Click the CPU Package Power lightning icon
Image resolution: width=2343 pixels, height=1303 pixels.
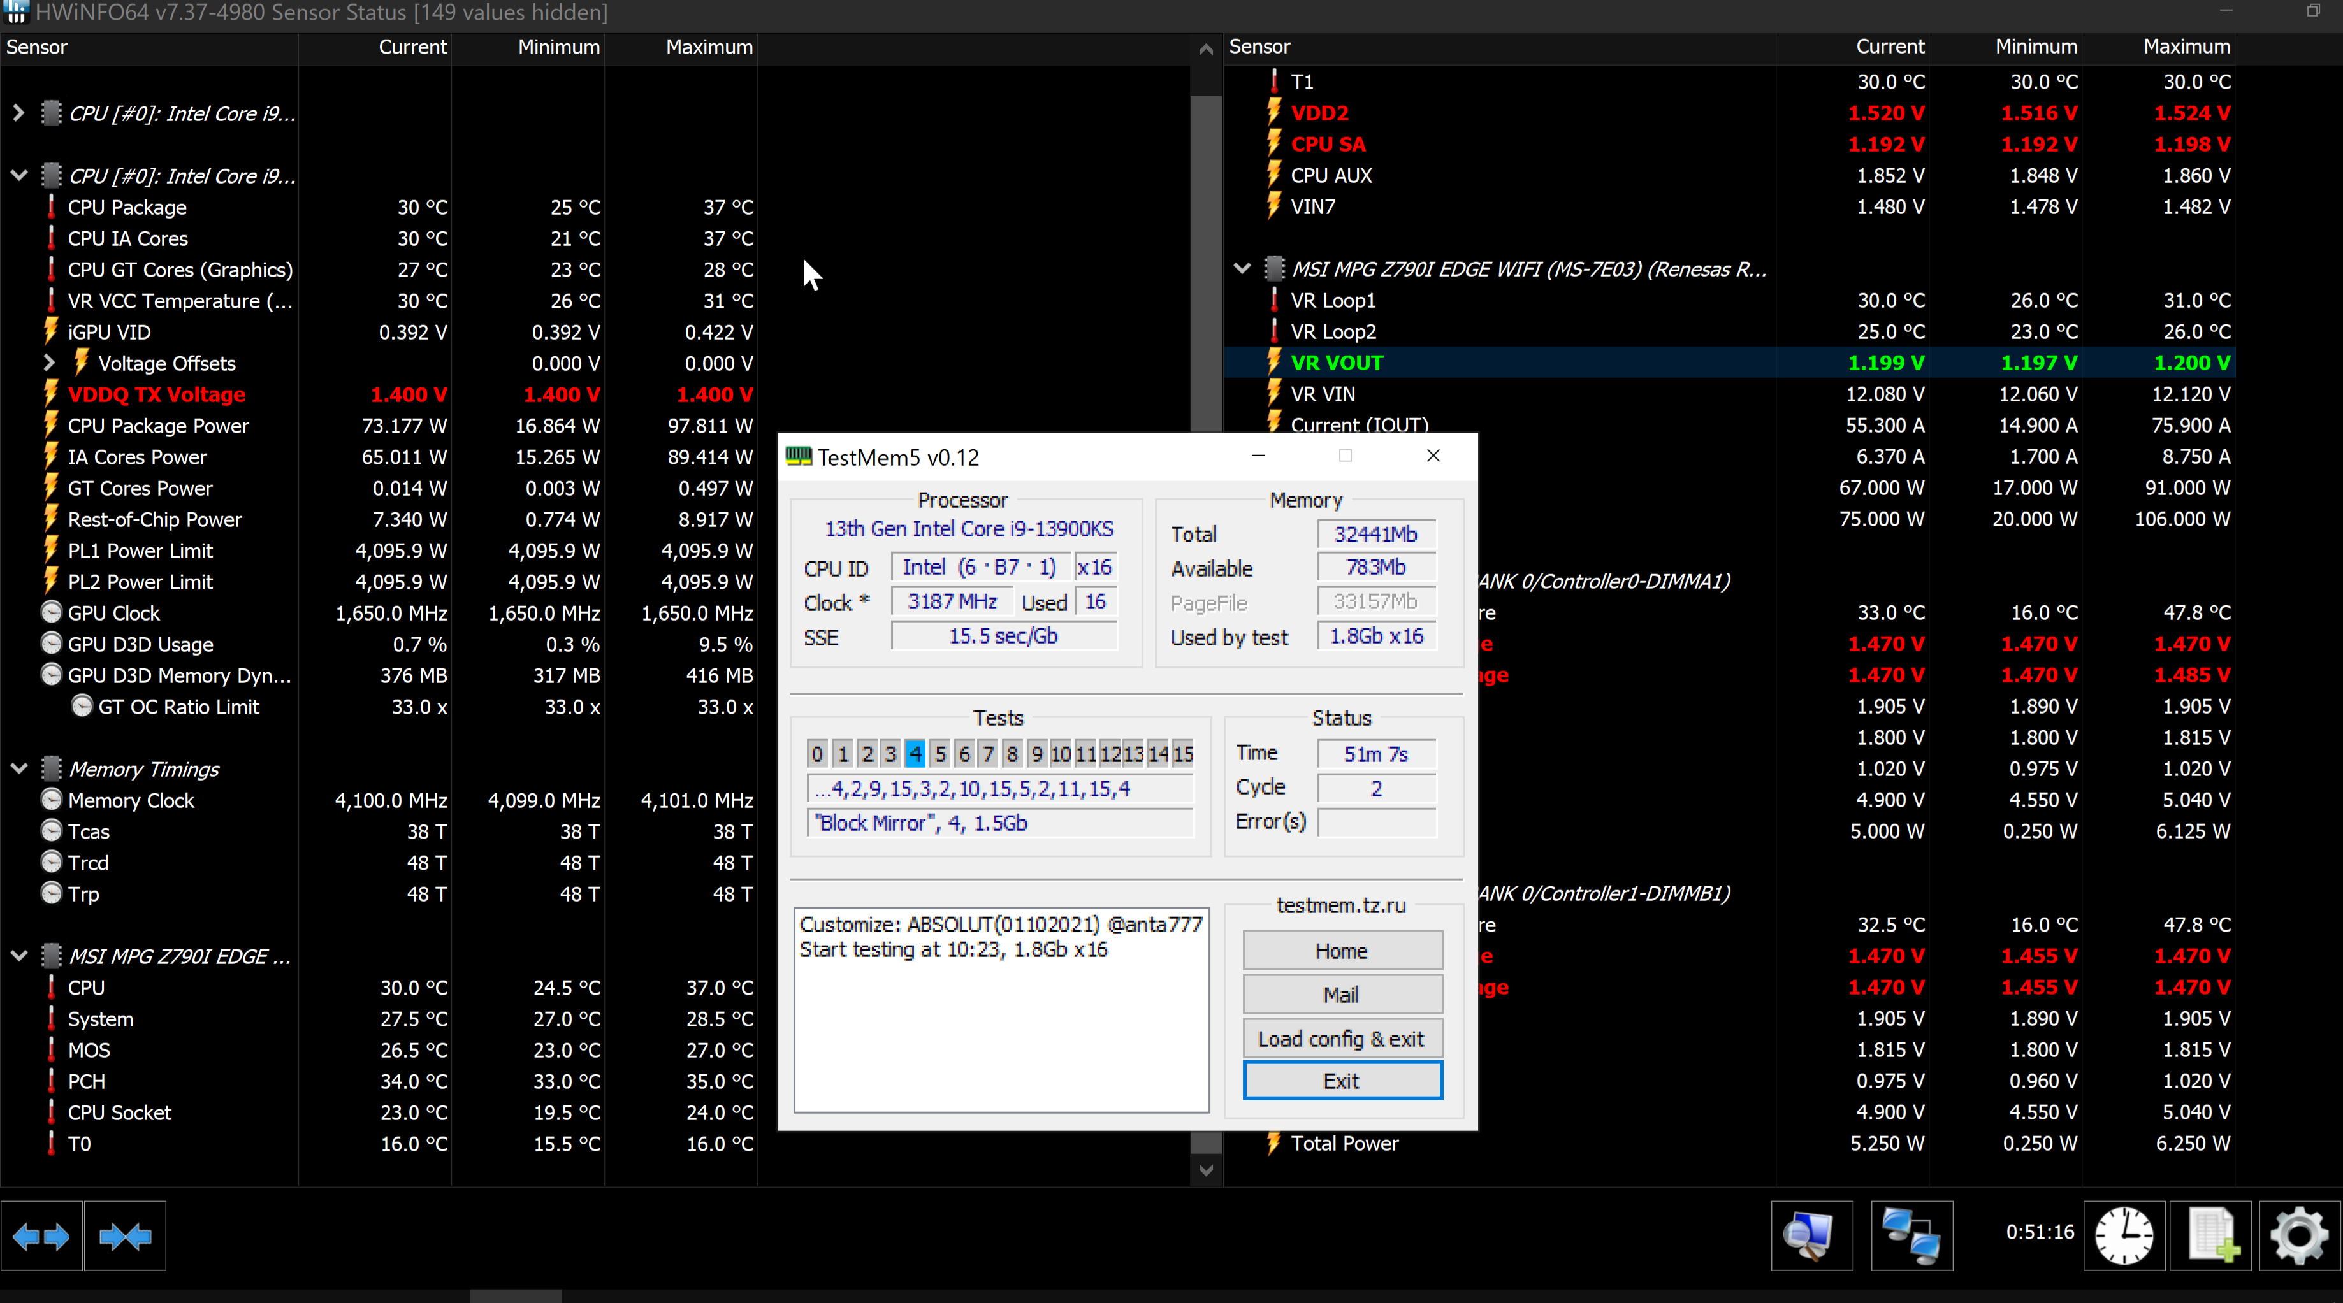click(x=51, y=424)
